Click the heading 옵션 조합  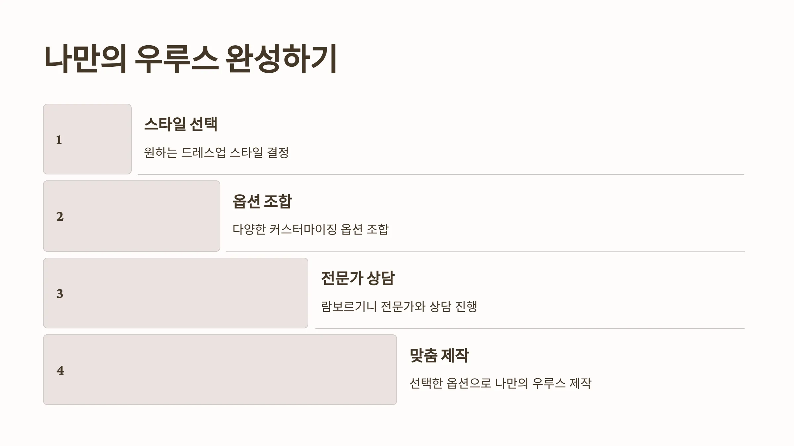(262, 201)
